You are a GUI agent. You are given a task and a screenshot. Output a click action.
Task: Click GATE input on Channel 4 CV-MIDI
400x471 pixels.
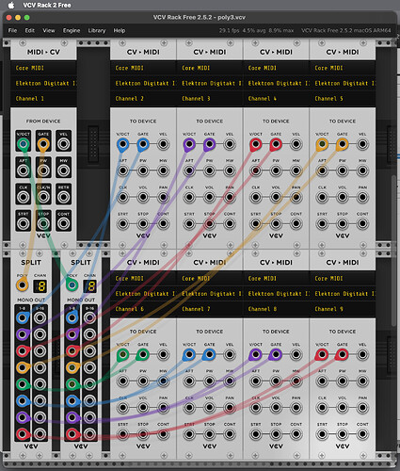click(276, 144)
